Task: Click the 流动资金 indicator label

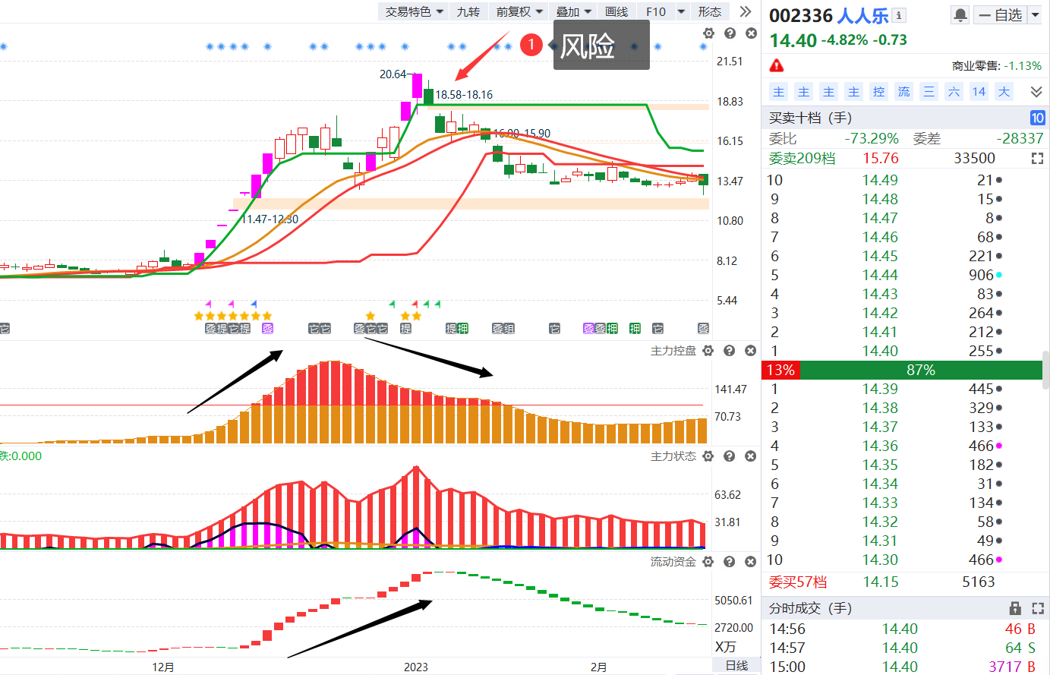Action: pos(673,562)
